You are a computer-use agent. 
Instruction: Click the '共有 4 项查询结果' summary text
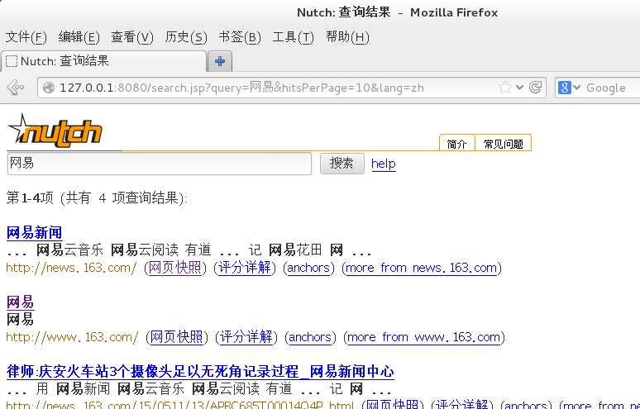click(x=122, y=198)
